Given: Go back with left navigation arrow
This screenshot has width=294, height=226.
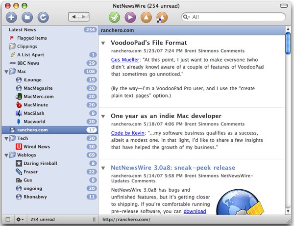Looking at the screenshot, I should 73,17.
